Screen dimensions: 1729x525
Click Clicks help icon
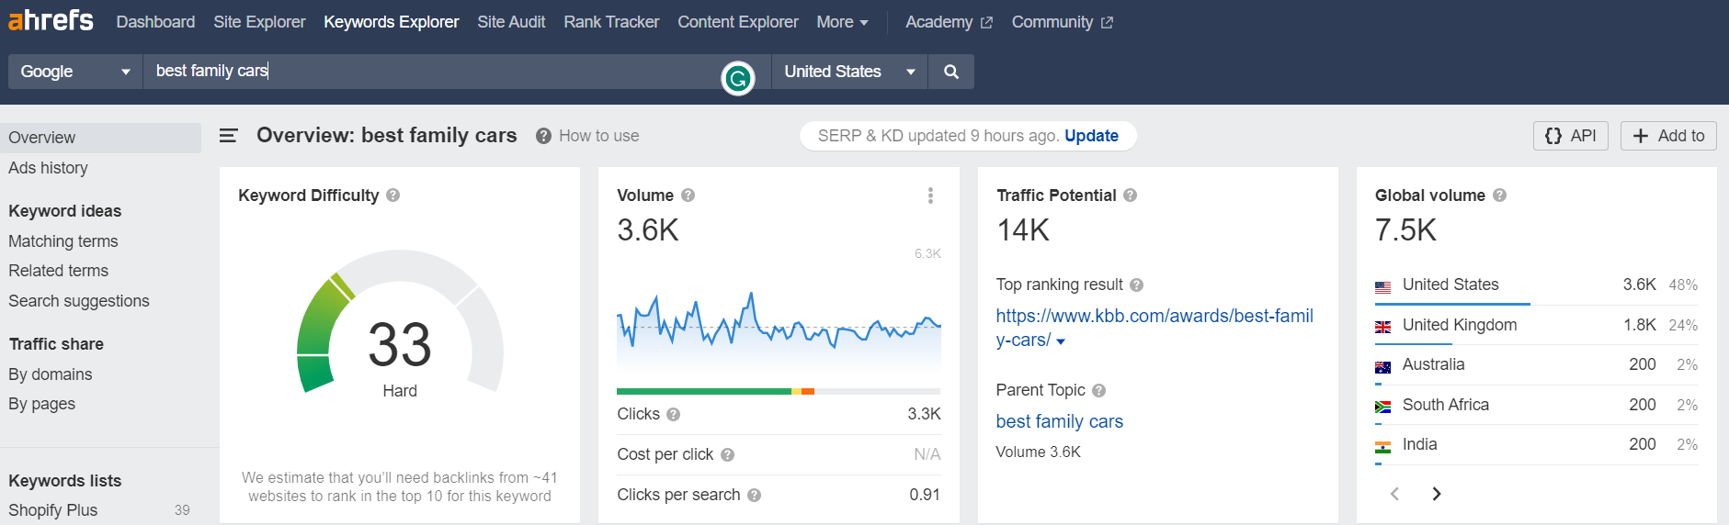[673, 415]
